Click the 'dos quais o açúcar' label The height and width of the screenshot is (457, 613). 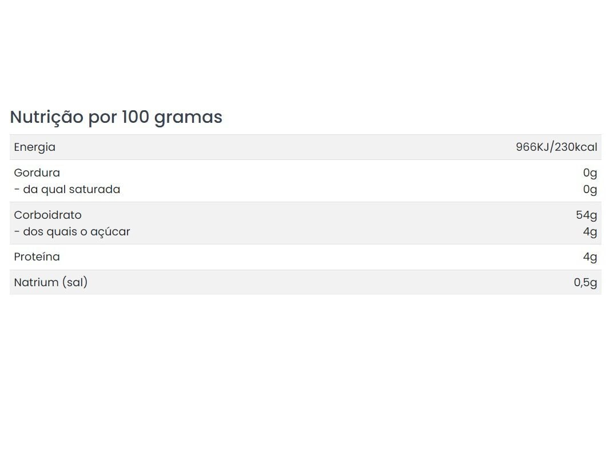point(72,231)
